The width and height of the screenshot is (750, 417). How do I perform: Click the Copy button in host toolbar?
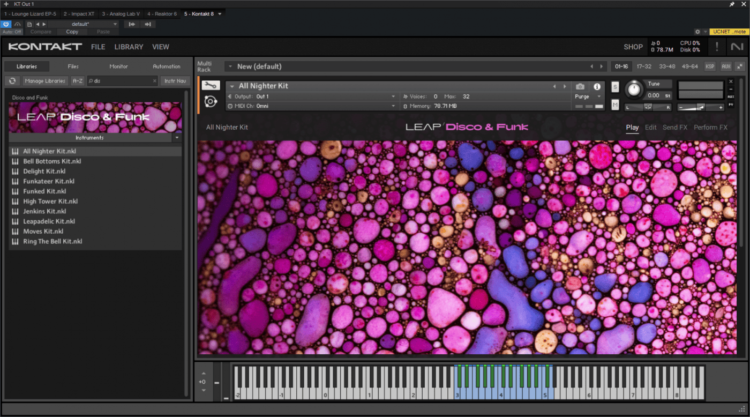point(72,32)
